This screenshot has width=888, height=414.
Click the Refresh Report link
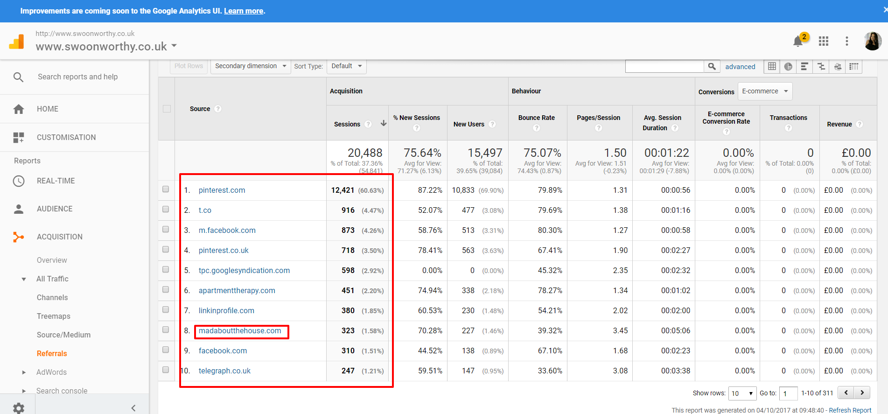850,410
